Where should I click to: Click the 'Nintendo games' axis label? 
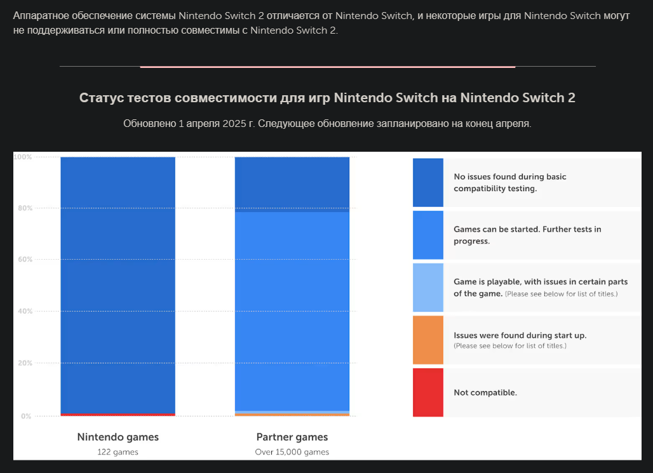pyautogui.click(x=118, y=437)
